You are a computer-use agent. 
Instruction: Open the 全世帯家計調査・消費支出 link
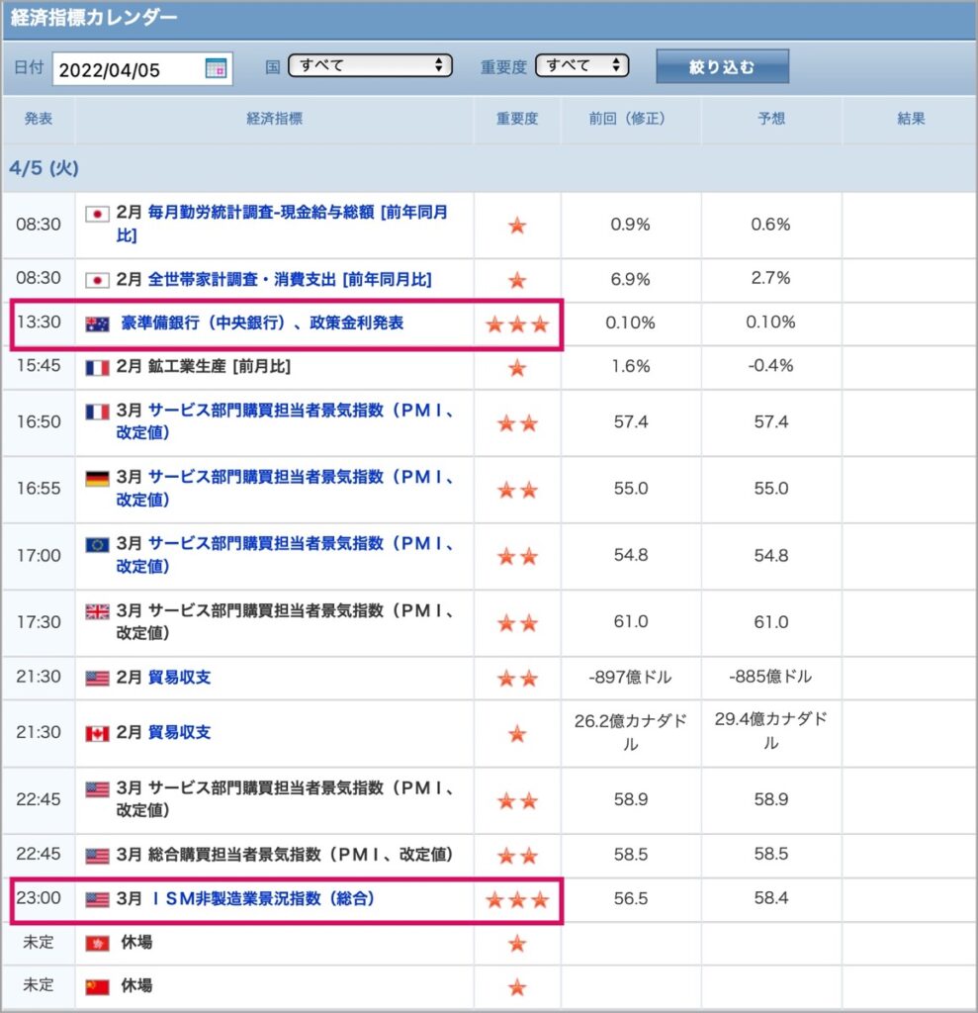tap(290, 280)
